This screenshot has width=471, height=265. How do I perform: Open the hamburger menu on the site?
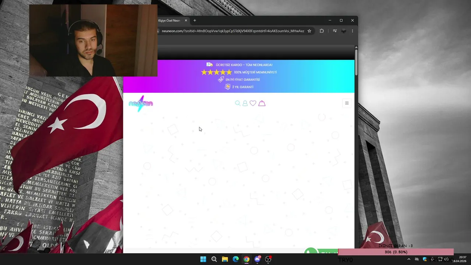coord(347,103)
